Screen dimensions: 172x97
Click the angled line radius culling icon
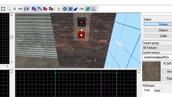(x=40, y=9)
